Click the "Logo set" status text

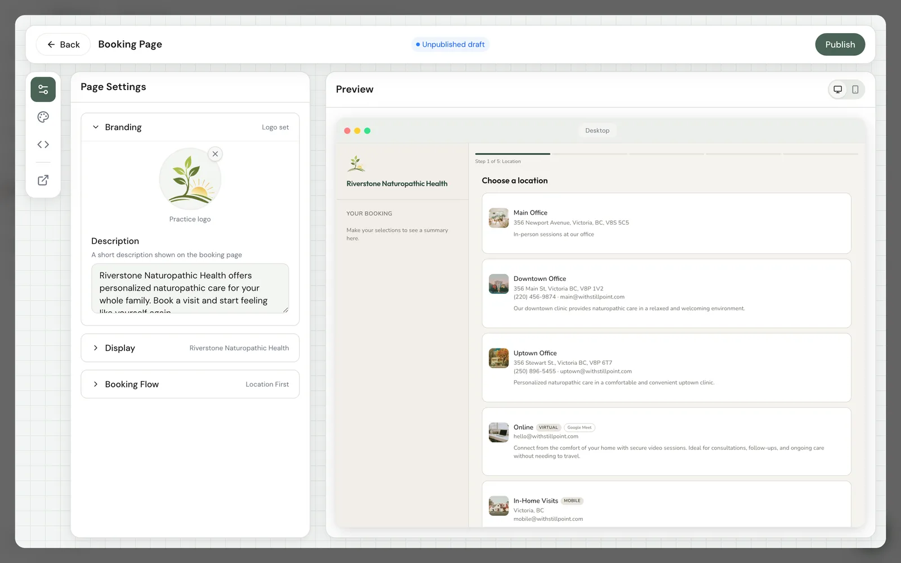click(275, 127)
